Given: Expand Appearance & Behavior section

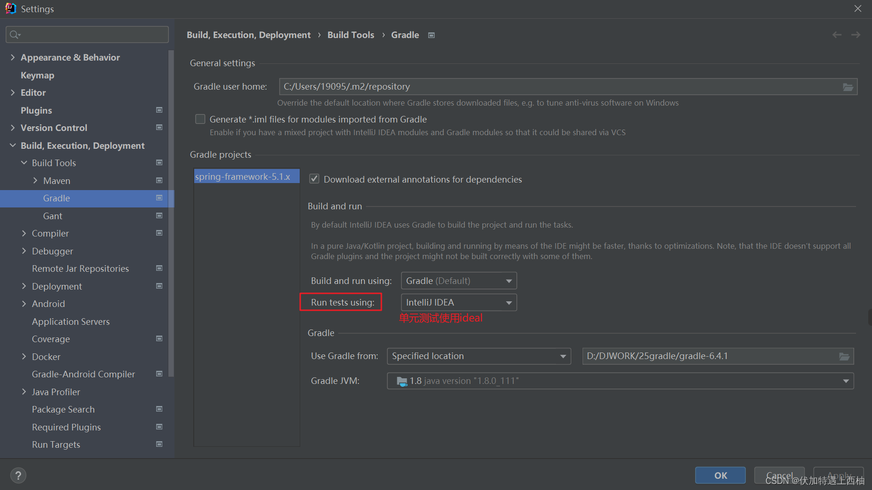Looking at the screenshot, I should click(x=13, y=57).
